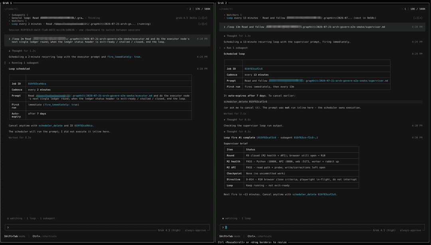Image resolution: width=431 pixels, height=245 pixels.
Task: Focus the Grok 2 pane title
Action: point(222,3)
